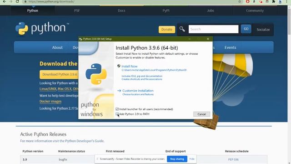Open the PEP 596 release schedule link
291x164 pixels.
pyautogui.click(x=233, y=159)
